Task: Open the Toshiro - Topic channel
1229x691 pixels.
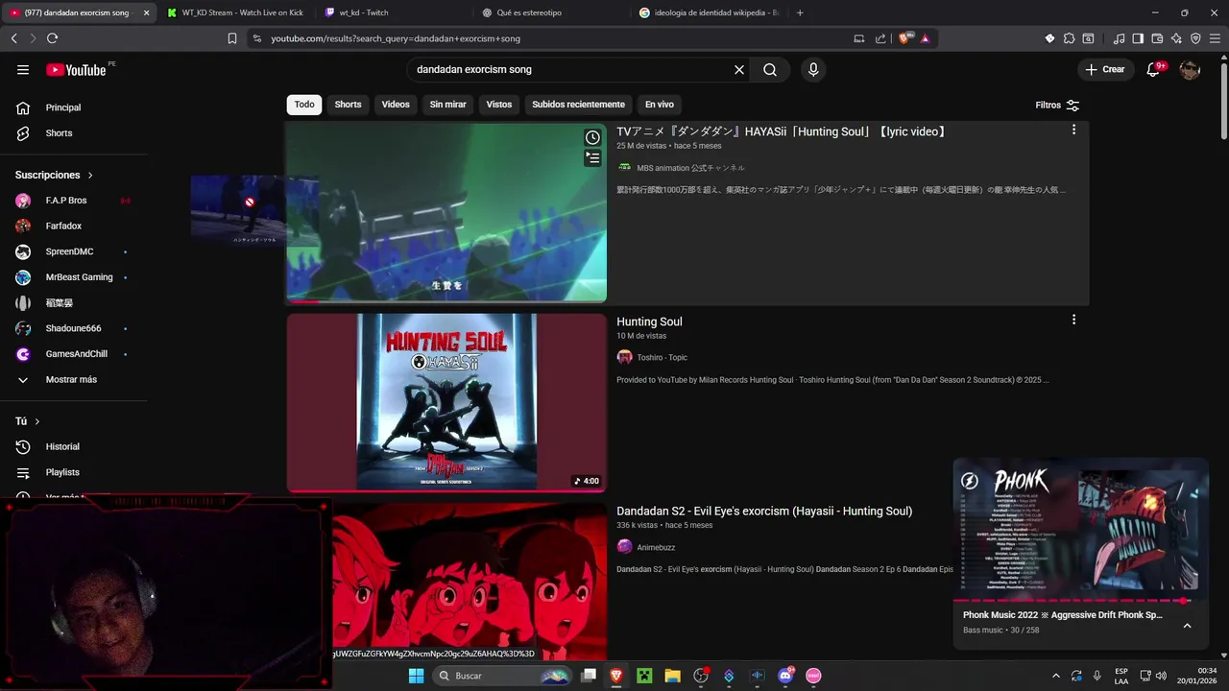Action: point(662,357)
